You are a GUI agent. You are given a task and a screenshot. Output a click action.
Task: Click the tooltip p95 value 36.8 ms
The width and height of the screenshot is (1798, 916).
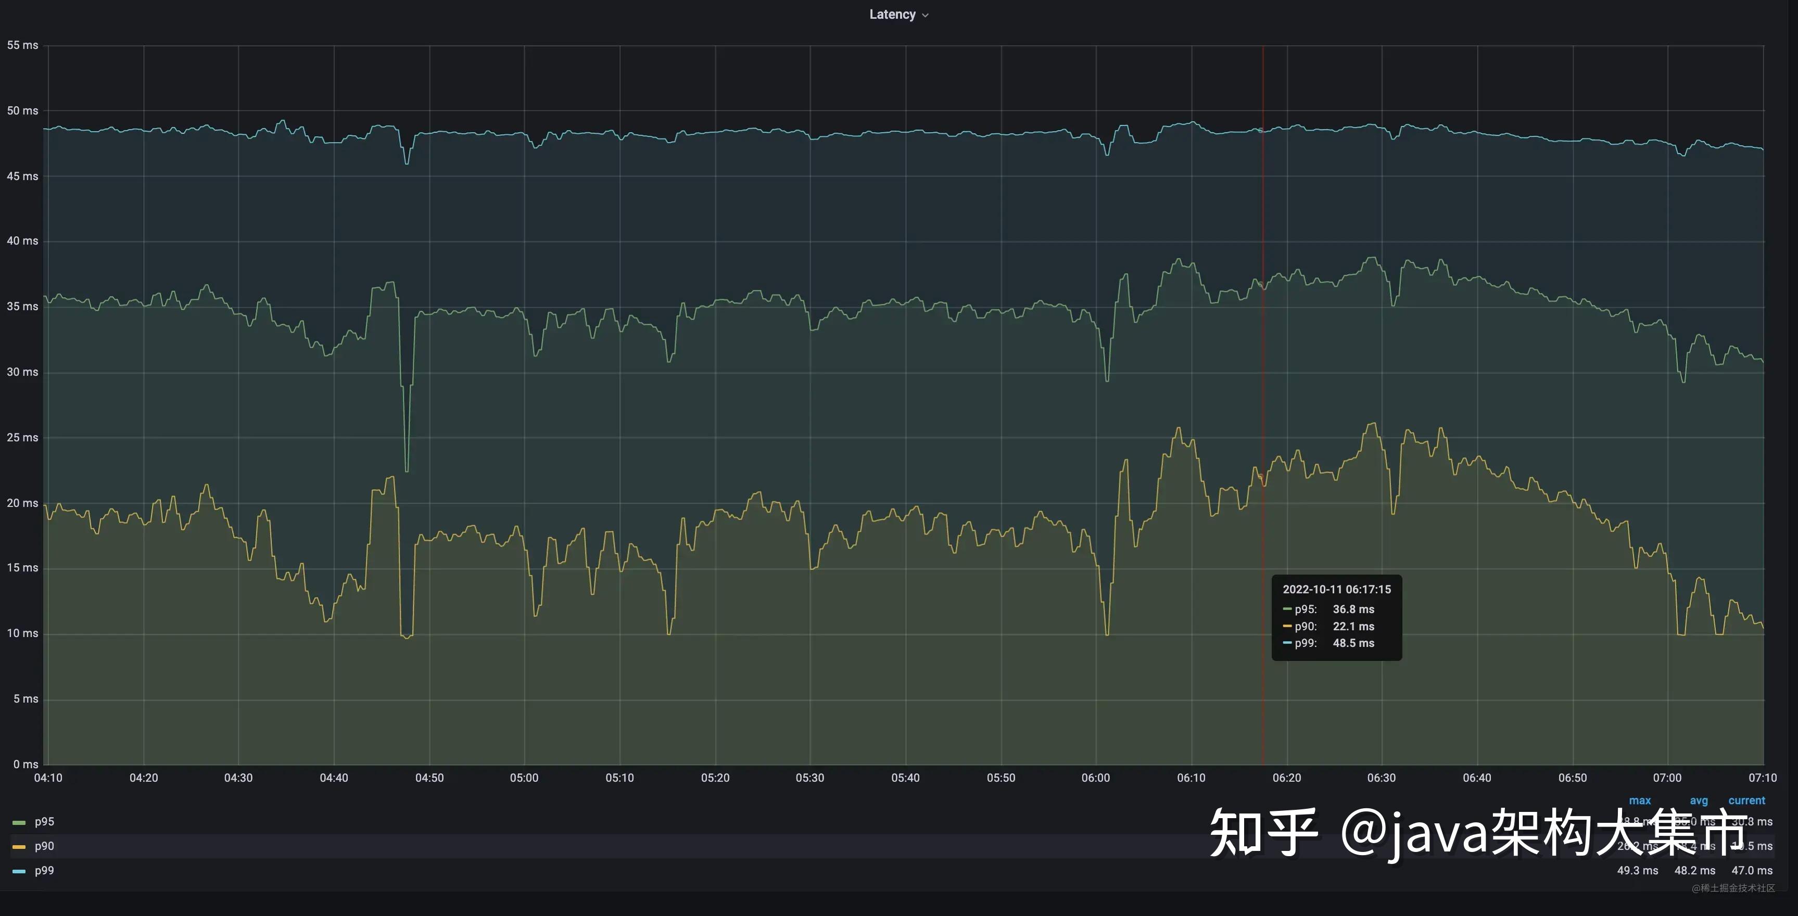1353,609
